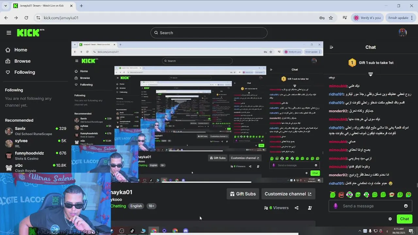Send the purple-eyed headphones emote
This screenshot has width=418, height=235.
point(349,195)
